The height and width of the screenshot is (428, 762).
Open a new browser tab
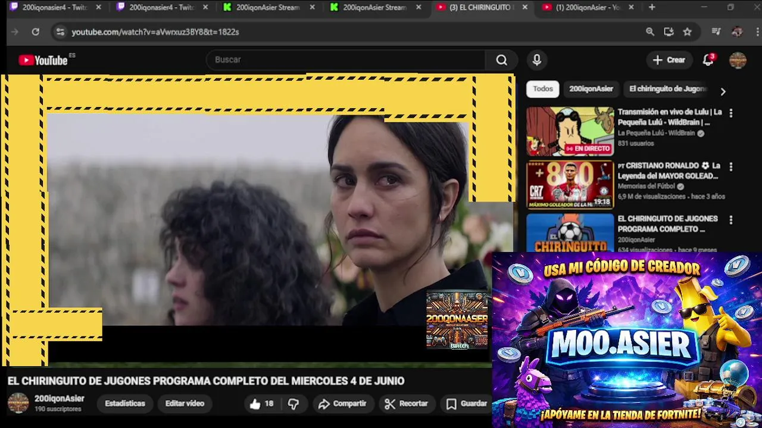coord(652,7)
